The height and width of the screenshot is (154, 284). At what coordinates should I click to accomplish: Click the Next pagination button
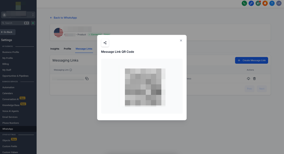(262, 89)
